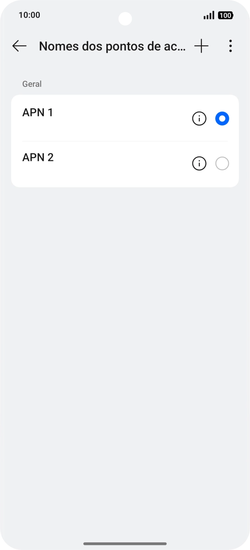Tap the "Nomes dos pontos de ac..." title
The width and height of the screenshot is (250, 550).
coord(112,46)
